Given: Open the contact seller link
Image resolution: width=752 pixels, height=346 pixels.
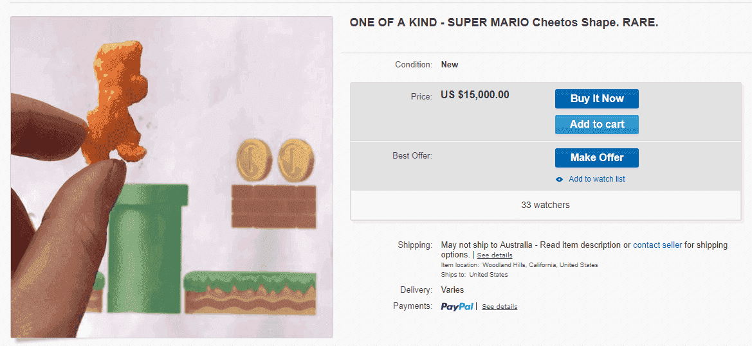Looking at the screenshot, I should [657, 245].
